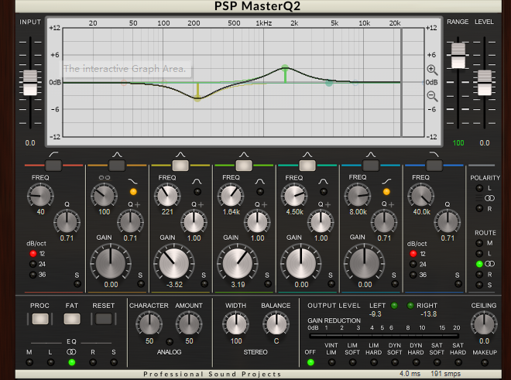
Task: Select EQ view S LED
Action: 114,362
